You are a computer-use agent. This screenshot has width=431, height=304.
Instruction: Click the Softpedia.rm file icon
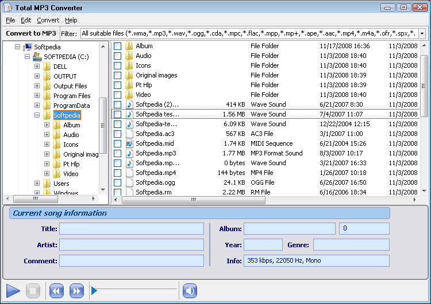click(x=129, y=192)
